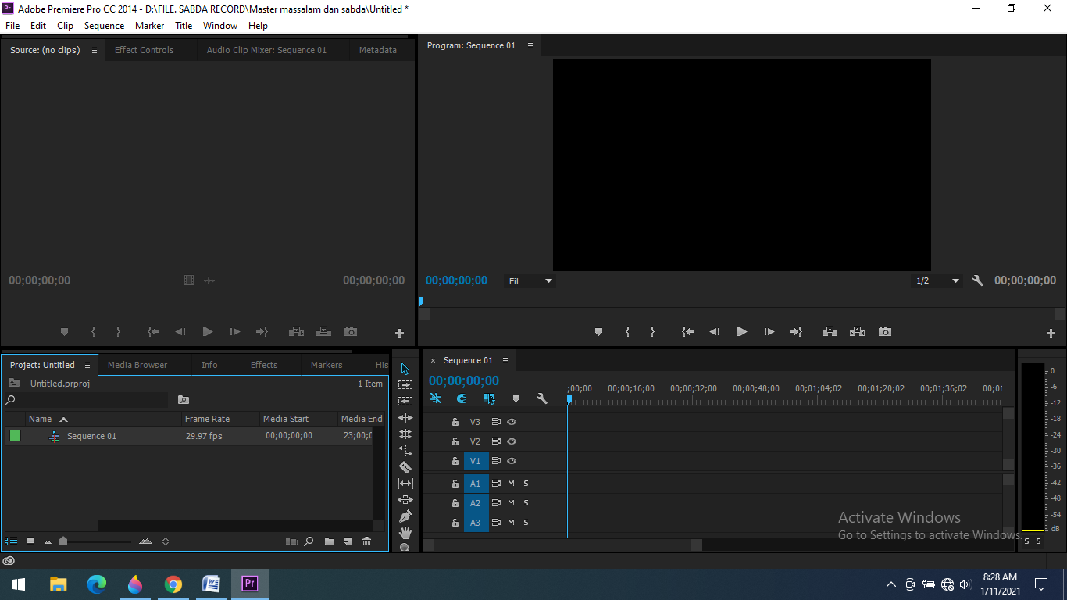The image size is (1067, 600).
Task: Toggle the V3 track output eye
Action: [512, 422]
